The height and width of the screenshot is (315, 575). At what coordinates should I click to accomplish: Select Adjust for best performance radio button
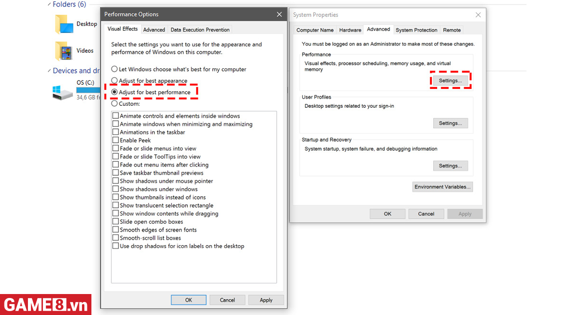pos(115,92)
